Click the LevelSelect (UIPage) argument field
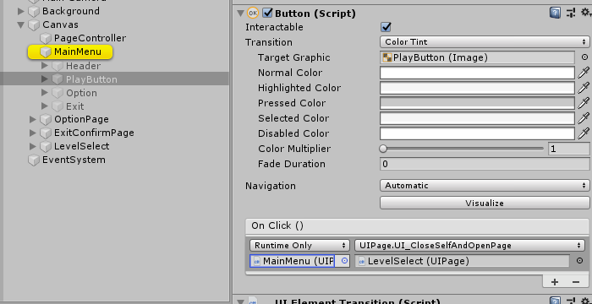 tap(462, 261)
